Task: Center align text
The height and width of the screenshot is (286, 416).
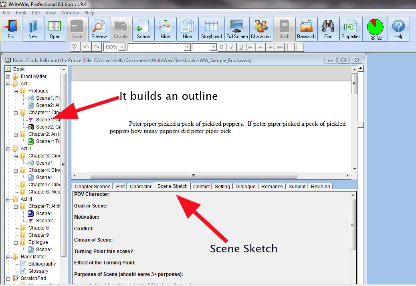Action: [261, 47]
